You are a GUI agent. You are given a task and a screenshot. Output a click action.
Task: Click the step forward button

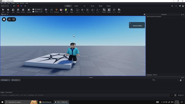pos(25,6)
